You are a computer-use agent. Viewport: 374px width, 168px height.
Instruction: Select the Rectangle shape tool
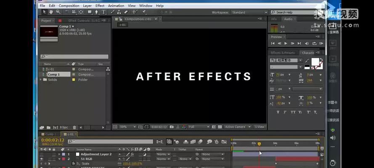click(90, 12)
